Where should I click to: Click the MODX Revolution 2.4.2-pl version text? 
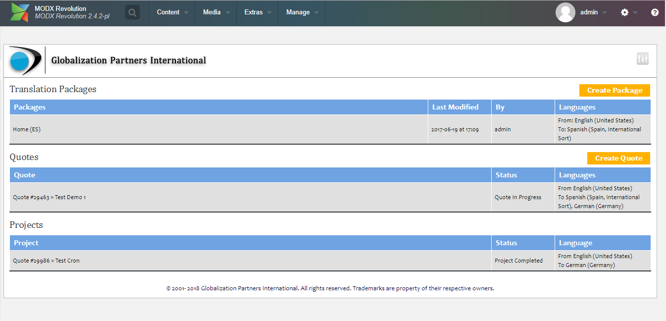coord(72,16)
